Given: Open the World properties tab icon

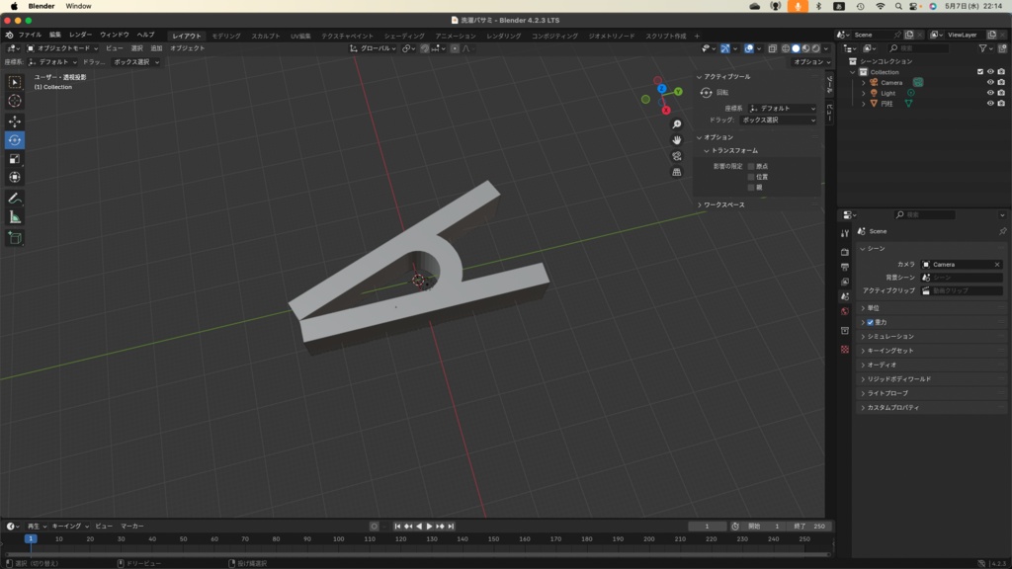Looking at the screenshot, I should tap(845, 312).
